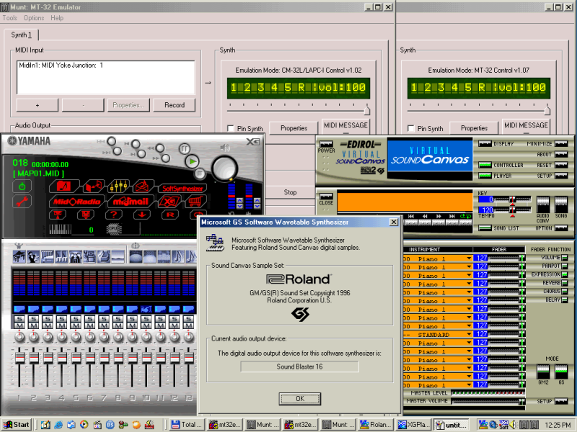The height and width of the screenshot is (432, 577).
Task: Launch midmail in Yamaha player
Action: [x=131, y=202]
